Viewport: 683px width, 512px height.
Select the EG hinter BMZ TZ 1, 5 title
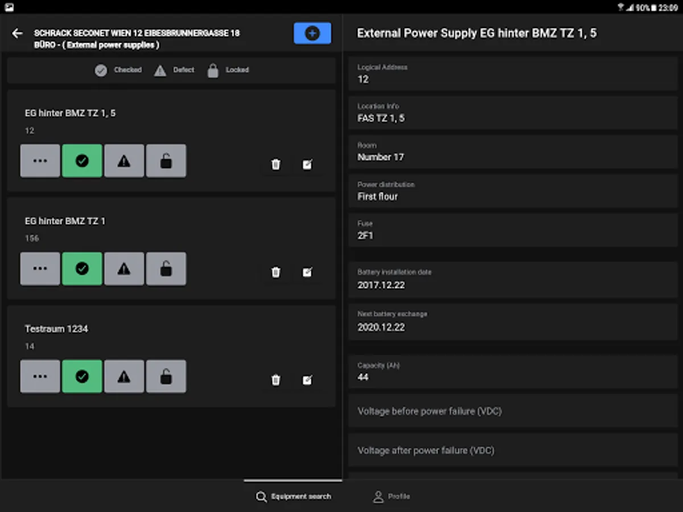point(70,113)
